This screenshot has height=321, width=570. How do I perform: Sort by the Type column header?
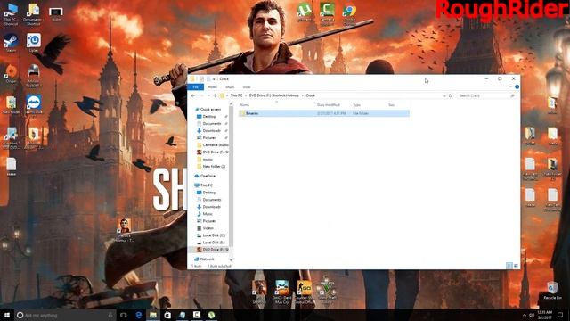356,105
